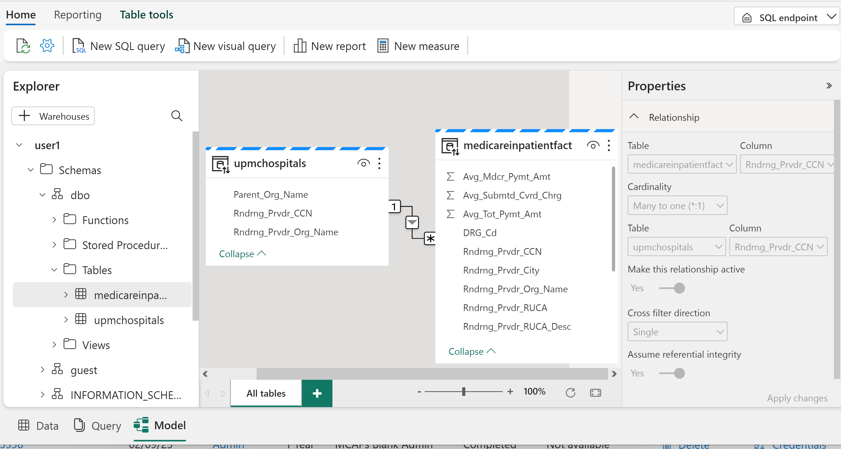Screen dimensions: 841x449
Task: Switch to the Reporting tab
Action: (78, 15)
